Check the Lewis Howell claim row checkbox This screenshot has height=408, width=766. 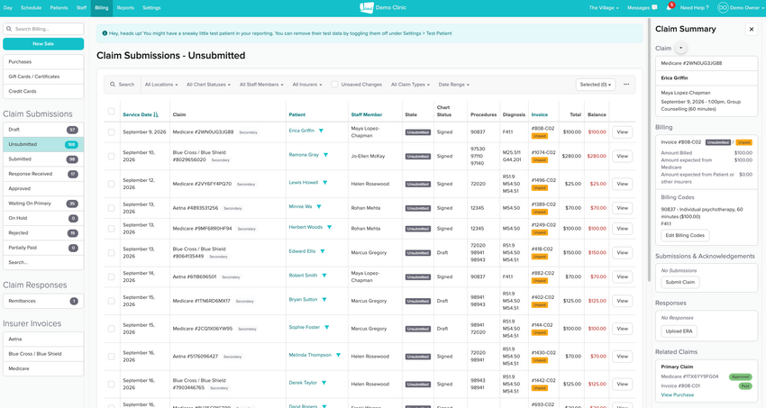[x=112, y=184]
